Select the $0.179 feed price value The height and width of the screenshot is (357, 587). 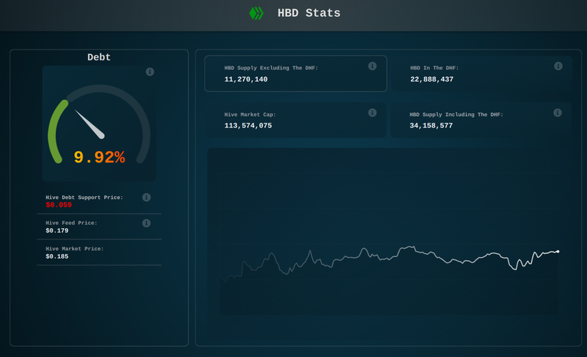57,230
